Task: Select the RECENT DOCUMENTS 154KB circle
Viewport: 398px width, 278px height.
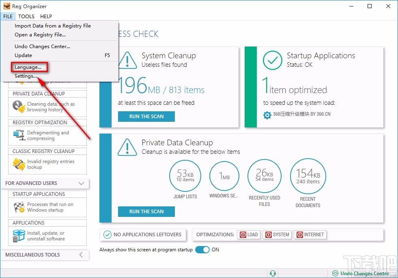Action: [308, 176]
